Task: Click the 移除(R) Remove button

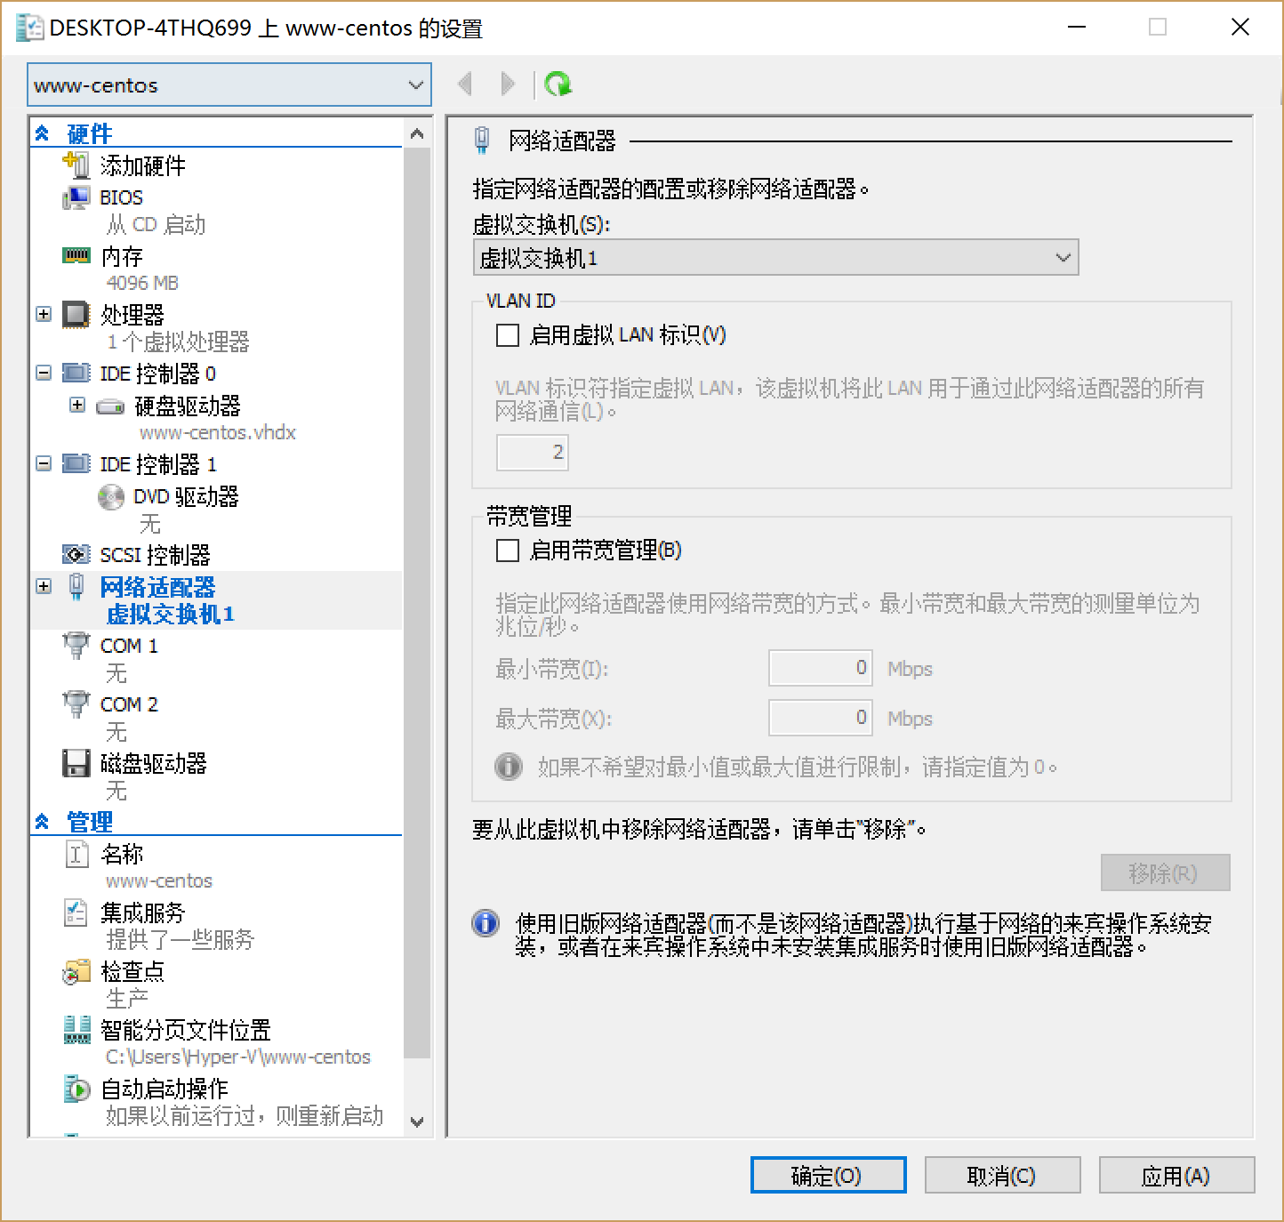Action: coord(1165,872)
